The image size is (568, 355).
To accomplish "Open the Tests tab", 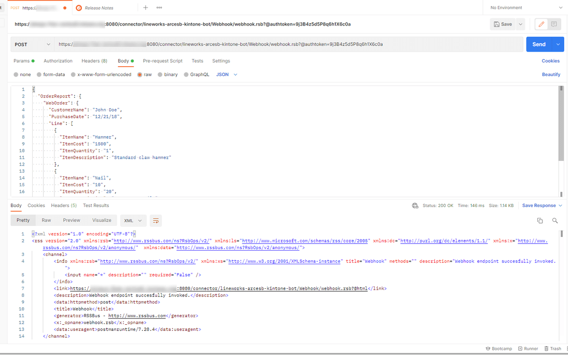I will [x=197, y=61].
